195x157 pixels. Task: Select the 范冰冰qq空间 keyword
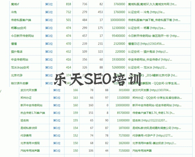(x=20, y=68)
